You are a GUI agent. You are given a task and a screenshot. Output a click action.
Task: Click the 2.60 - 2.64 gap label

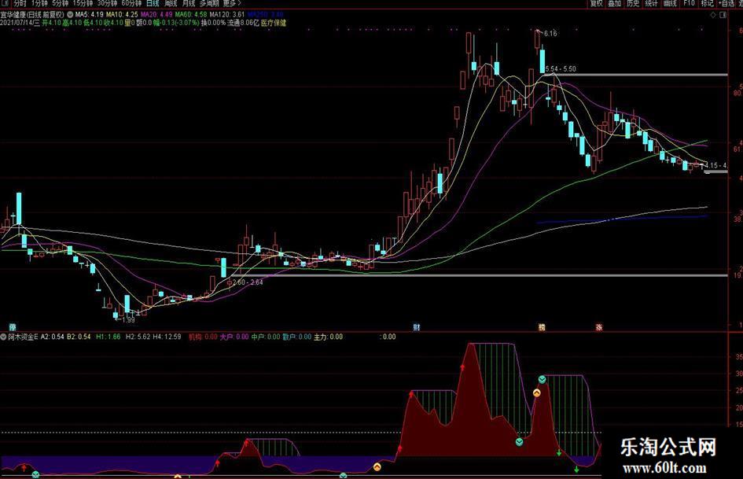[x=248, y=282]
